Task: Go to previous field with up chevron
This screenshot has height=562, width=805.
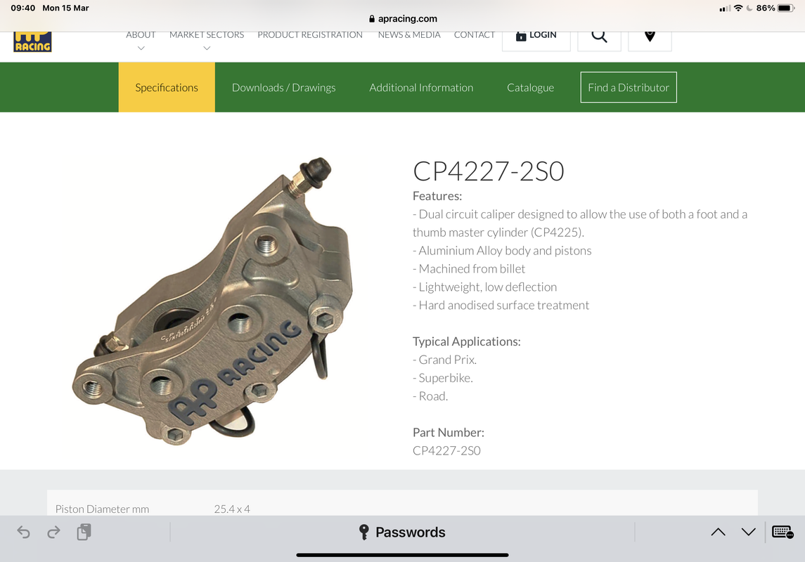Action: coord(719,532)
